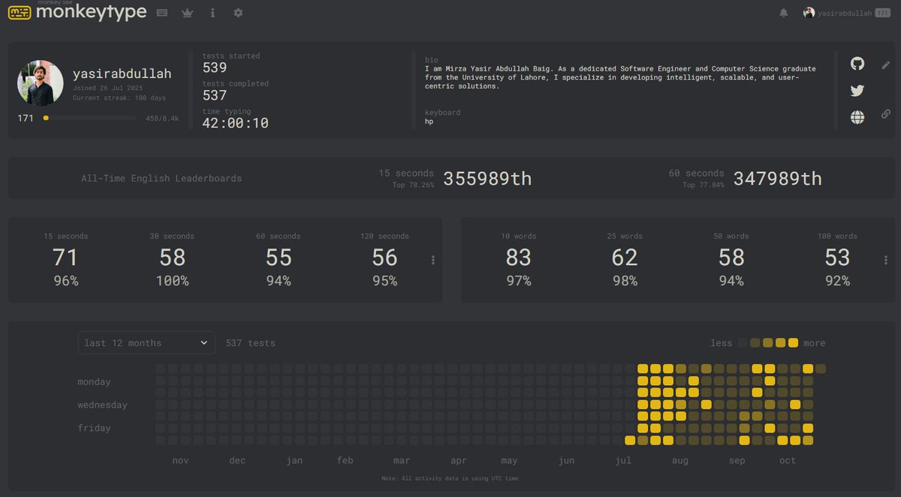Click the 30 seconds personal best 58
Viewport: 901px width, 497px height.
pos(172,258)
